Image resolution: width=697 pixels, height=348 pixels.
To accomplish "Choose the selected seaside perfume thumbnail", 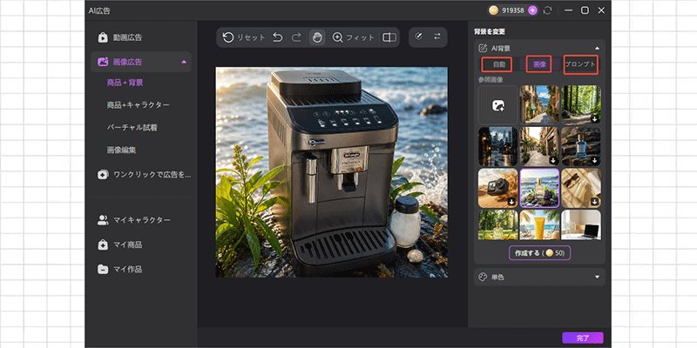I will [x=539, y=188].
